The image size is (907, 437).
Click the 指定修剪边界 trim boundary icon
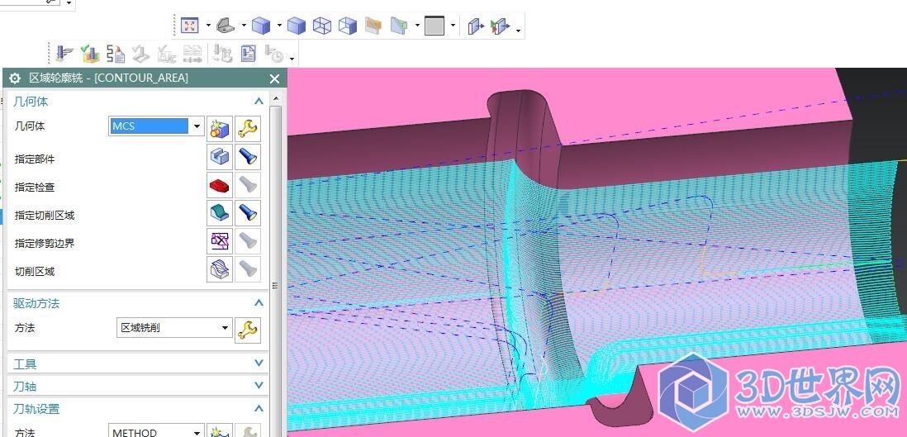[x=219, y=241]
